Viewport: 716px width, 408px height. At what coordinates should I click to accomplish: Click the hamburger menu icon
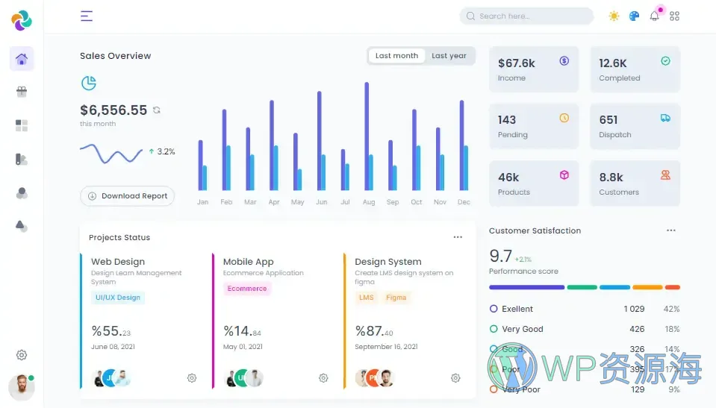coord(87,16)
